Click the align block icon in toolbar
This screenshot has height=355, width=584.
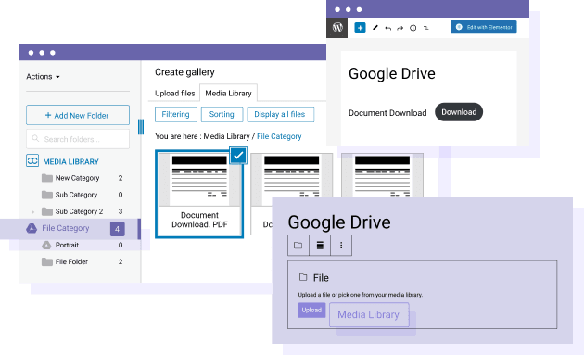pyautogui.click(x=320, y=245)
